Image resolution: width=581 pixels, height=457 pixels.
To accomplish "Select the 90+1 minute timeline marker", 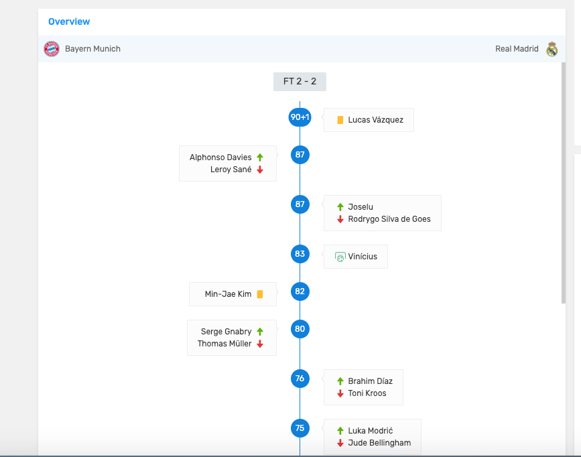I will tap(300, 117).
